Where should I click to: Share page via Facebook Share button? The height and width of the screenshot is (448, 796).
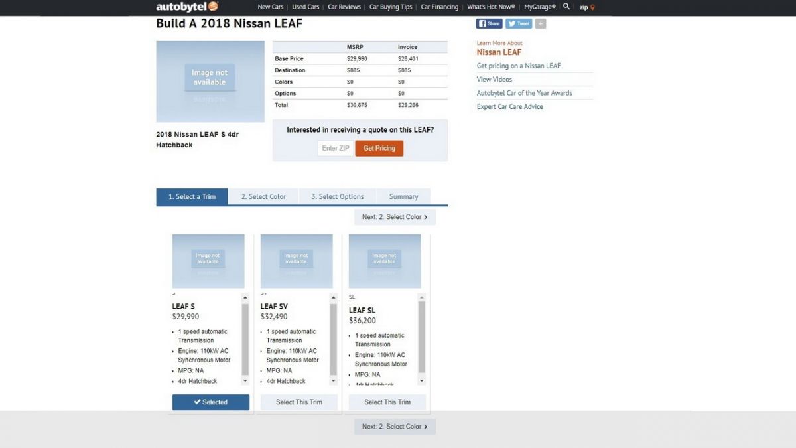[489, 23]
